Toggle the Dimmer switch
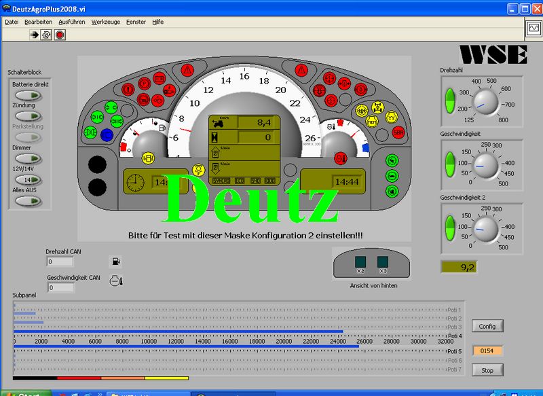 (28, 158)
